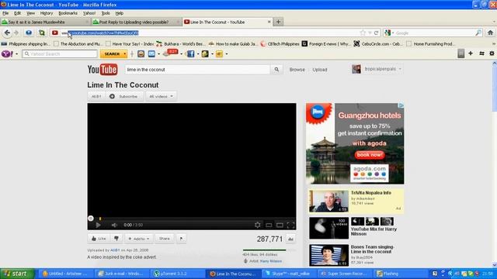
Task: Click the Forward navigation arrow
Action: point(16,33)
